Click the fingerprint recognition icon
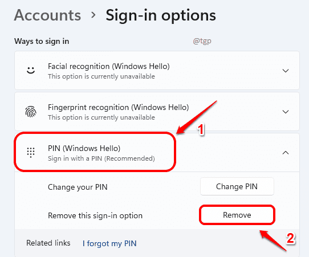This screenshot has height=257, width=309. [x=31, y=112]
